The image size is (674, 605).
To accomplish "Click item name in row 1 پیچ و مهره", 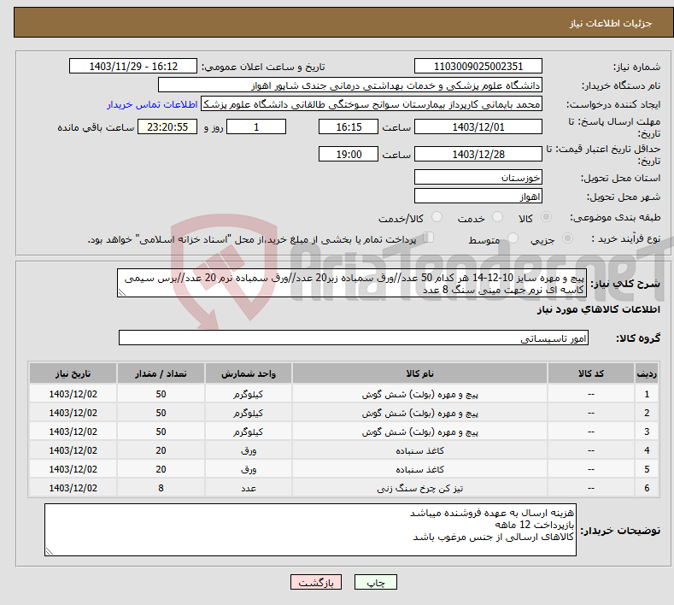I will 419,394.
